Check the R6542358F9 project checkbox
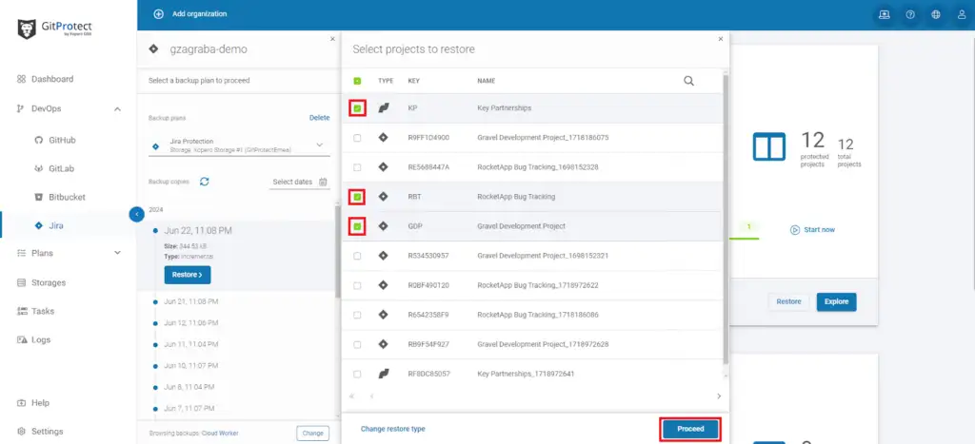This screenshot has height=444, width=975. [x=357, y=315]
